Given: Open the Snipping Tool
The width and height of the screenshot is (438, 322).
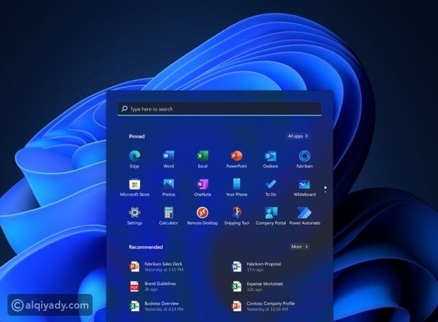Looking at the screenshot, I should tap(236, 213).
